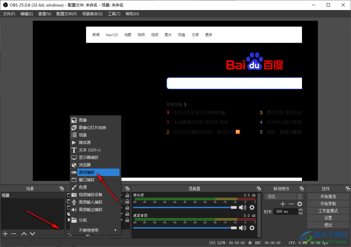Open settings gear for 桌面音频 mixer channel
The height and width of the screenshot is (247, 351).
(252, 228)
